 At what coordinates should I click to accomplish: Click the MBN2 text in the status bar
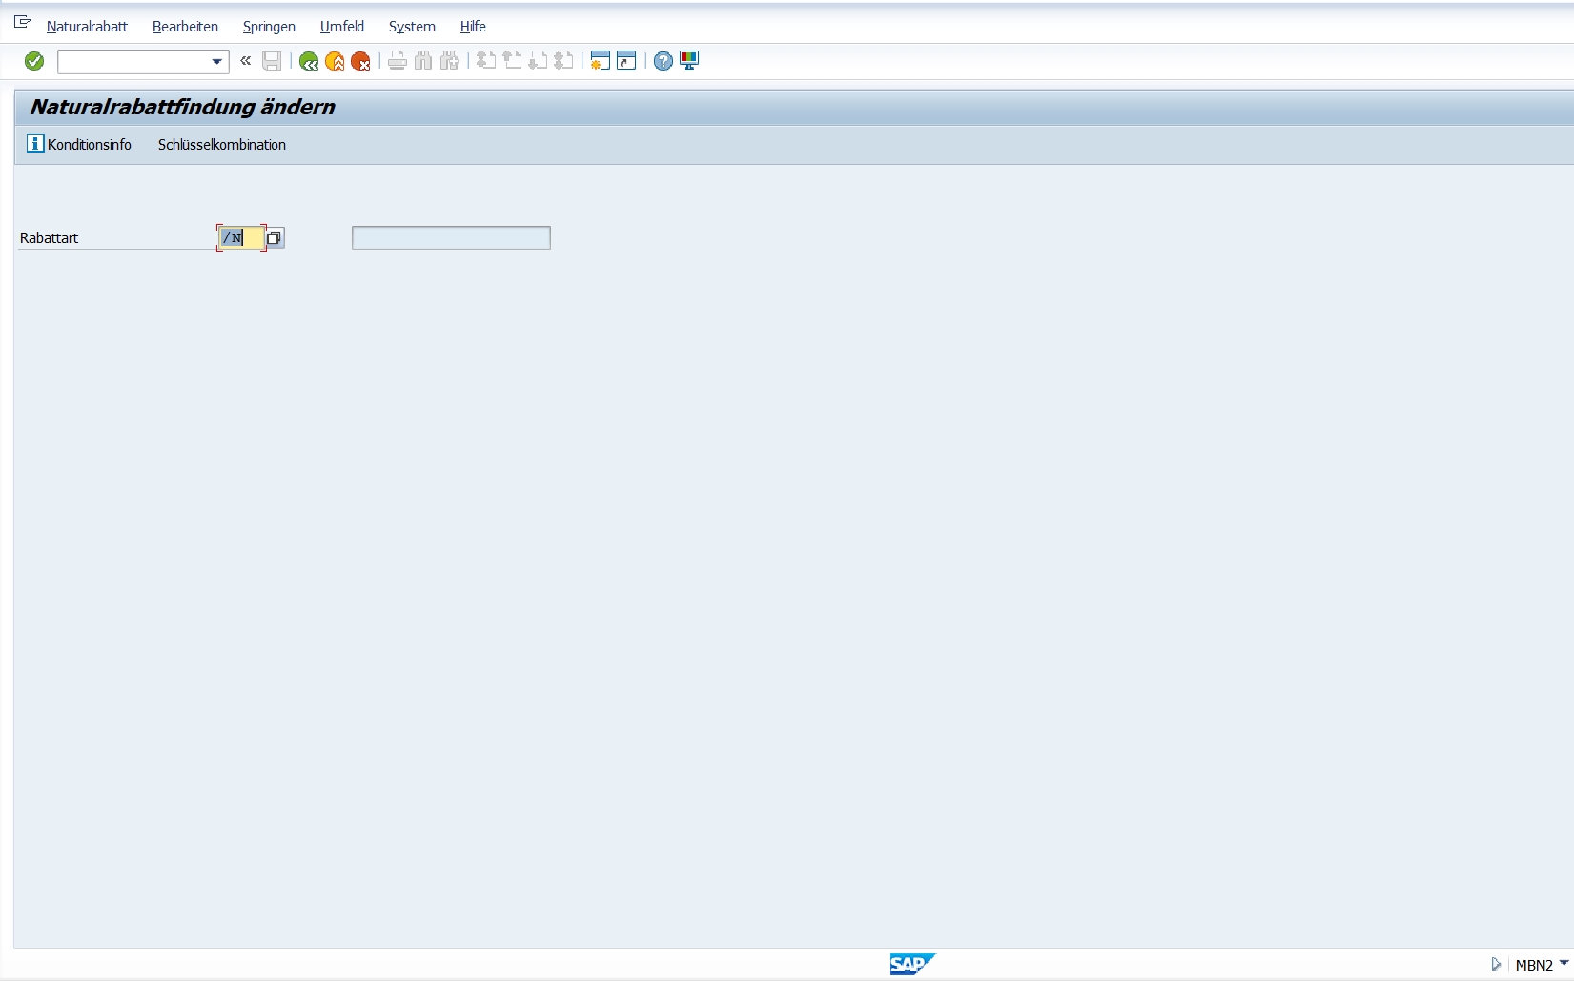click(x=1534, y=965)
